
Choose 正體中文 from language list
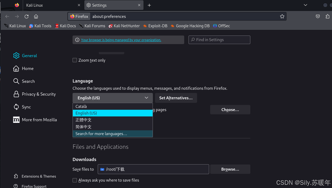point(113,120)
